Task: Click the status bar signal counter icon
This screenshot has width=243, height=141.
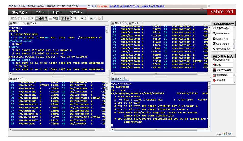Action: point(218,134)
